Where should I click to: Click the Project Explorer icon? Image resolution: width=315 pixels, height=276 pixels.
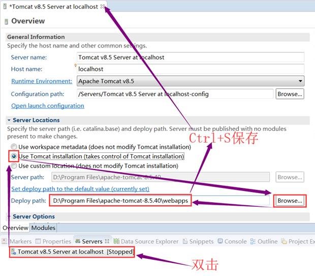coord(284,241)
